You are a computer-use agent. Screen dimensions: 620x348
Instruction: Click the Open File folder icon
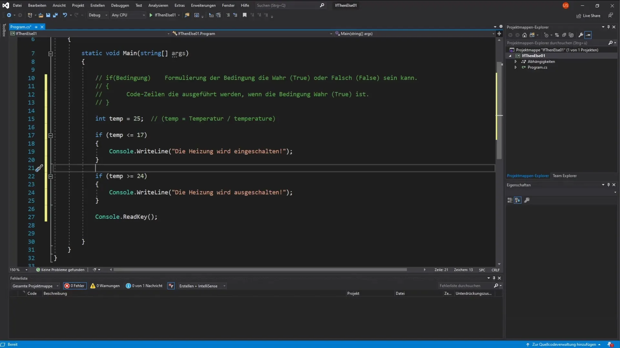coord(41,15)
